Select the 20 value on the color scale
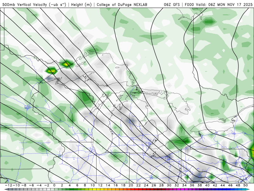This screenshot has width=254, height=191. 131,185
